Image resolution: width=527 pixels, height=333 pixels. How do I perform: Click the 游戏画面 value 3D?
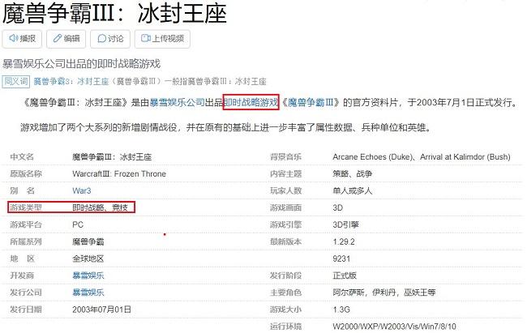click(x=338, y=207)
